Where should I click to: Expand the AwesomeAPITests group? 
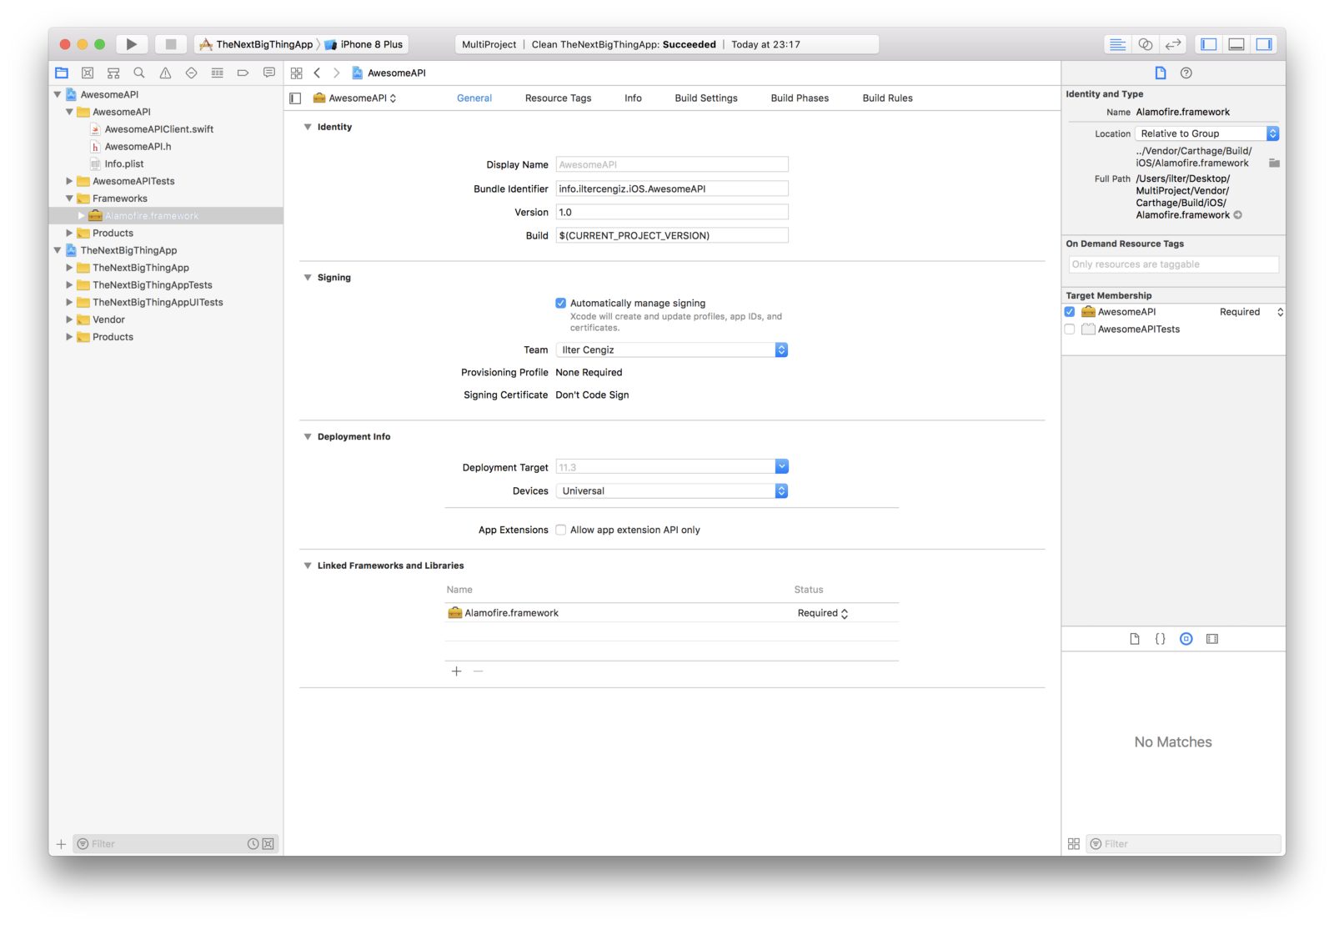[x=69, y=181]
